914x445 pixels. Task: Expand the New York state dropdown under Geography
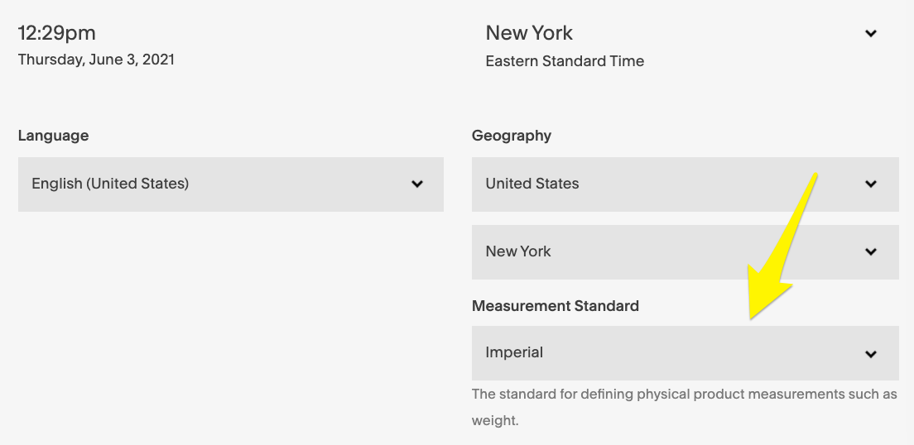685,252
